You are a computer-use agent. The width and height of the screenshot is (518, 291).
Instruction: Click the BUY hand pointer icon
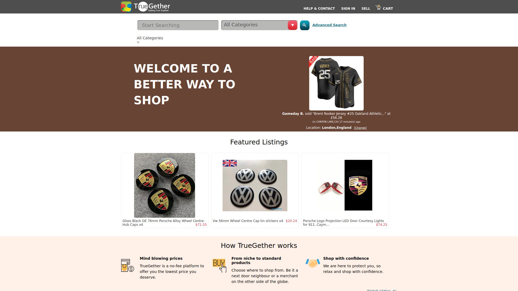click(219, 266)
